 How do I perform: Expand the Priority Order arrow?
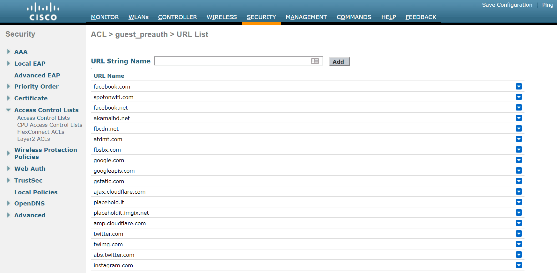coord(9,86)
